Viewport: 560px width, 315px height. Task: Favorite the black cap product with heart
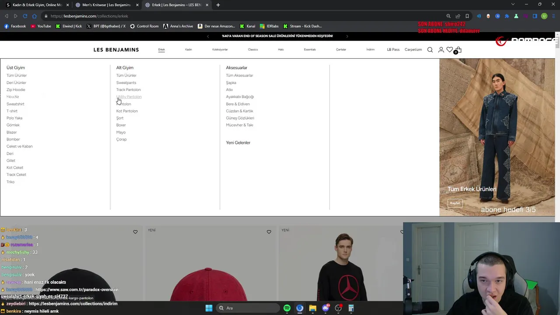point(135,232)
